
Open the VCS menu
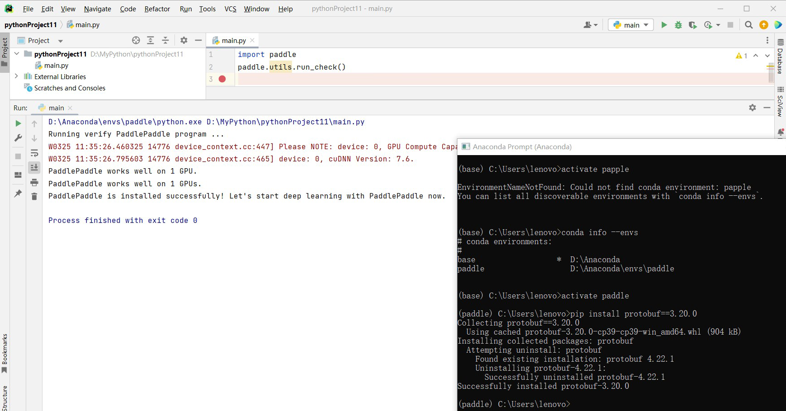click(231, 9)
